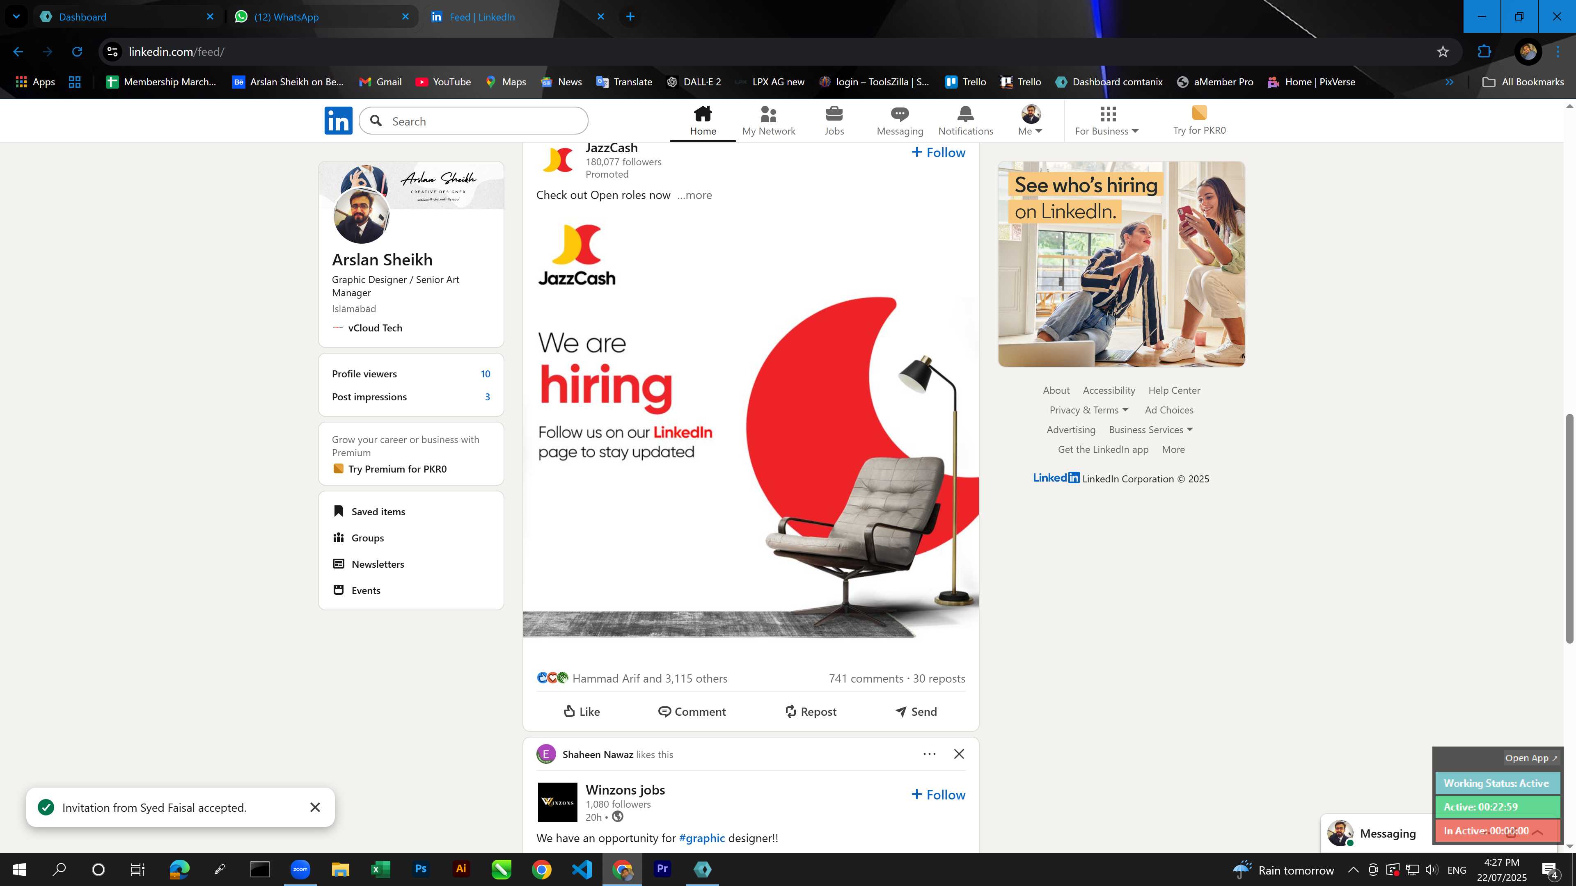Viewport: 1576px width, 886px height.
Task: Click Open App in tracker widget
Action: tap(1531, 758)
